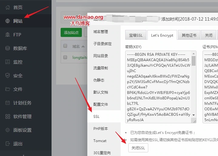
Task: Click the KEY textarea scrollbar down arrow
Action: [x=193, y=115]
